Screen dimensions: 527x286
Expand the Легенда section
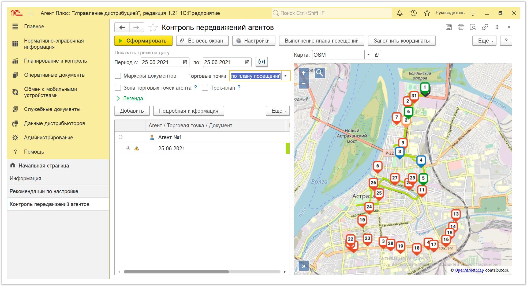(x=130, y=98)
